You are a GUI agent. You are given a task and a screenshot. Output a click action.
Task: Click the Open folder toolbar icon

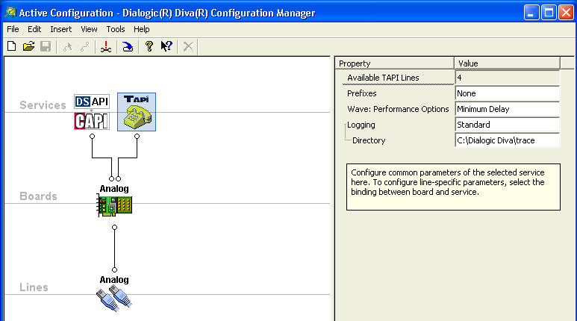pyautogui.click(x=28, y=46)
